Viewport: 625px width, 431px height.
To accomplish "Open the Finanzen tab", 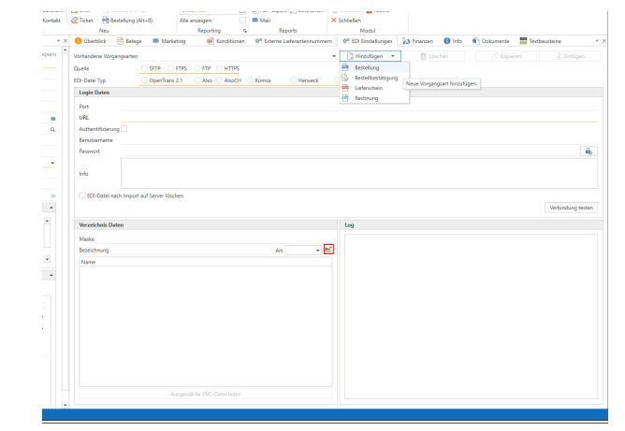I will point(417,41).
